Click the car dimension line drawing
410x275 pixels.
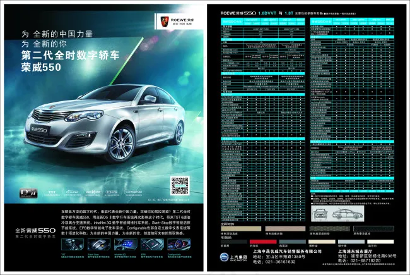[337, 214]
